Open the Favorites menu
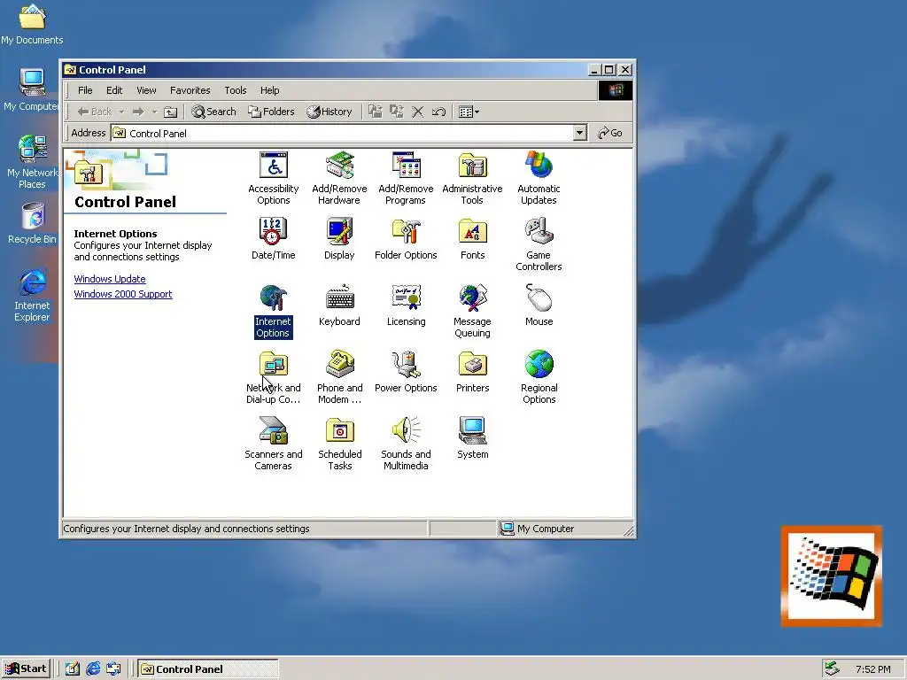This screenshot has width=907, height=680. (x=190, y=90)
